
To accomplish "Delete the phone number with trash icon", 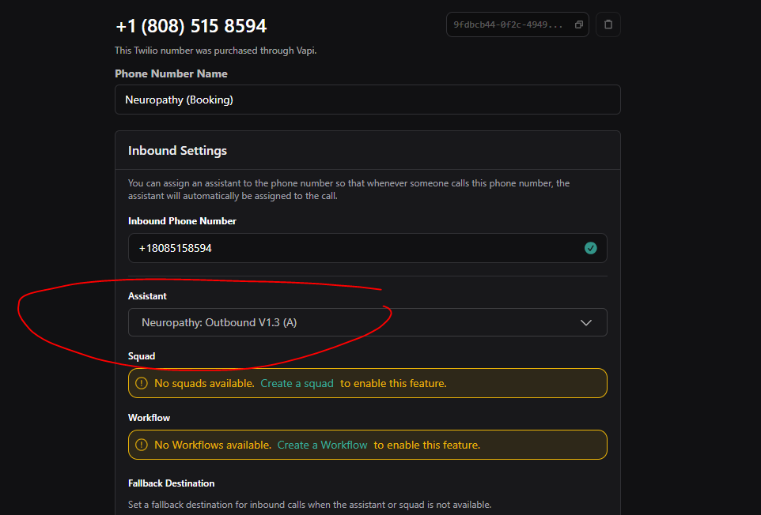I will (x=608, y=24).
